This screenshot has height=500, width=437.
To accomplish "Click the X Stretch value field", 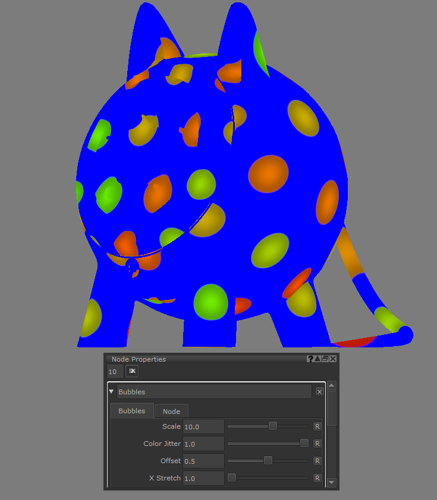I will (x=203, y=478).
